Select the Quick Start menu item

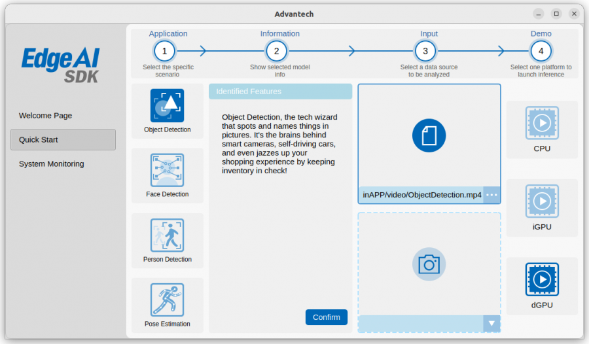click(63, 140)
